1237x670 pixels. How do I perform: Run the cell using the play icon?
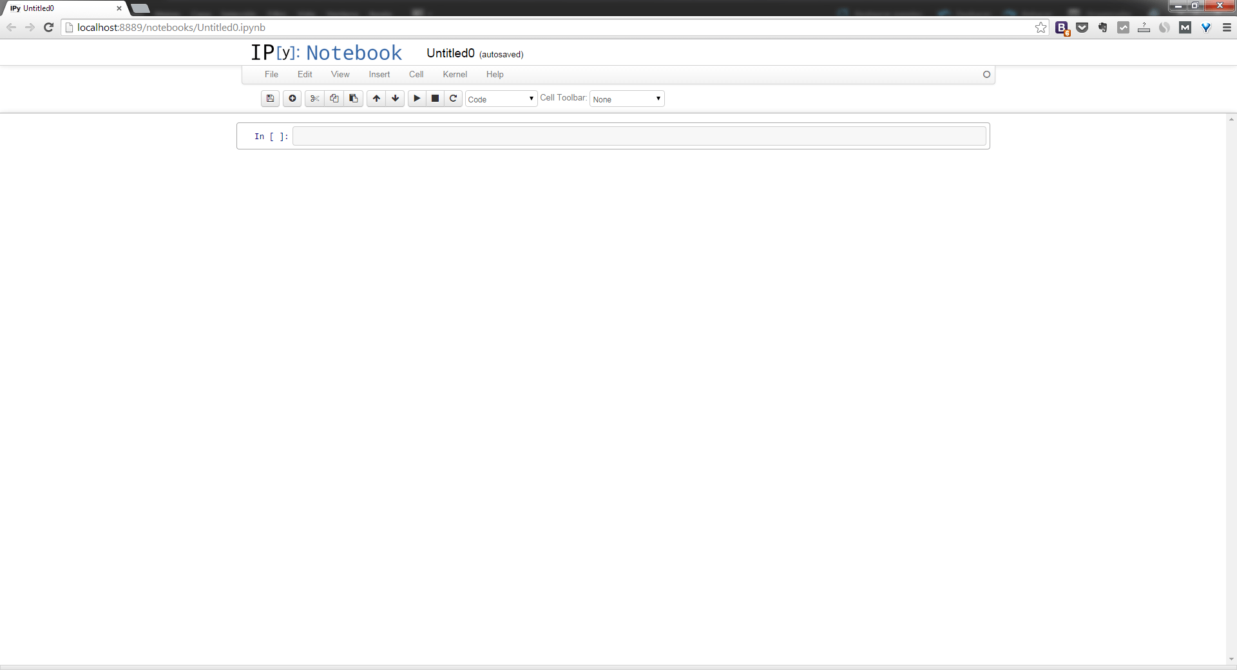click(417, 99)
